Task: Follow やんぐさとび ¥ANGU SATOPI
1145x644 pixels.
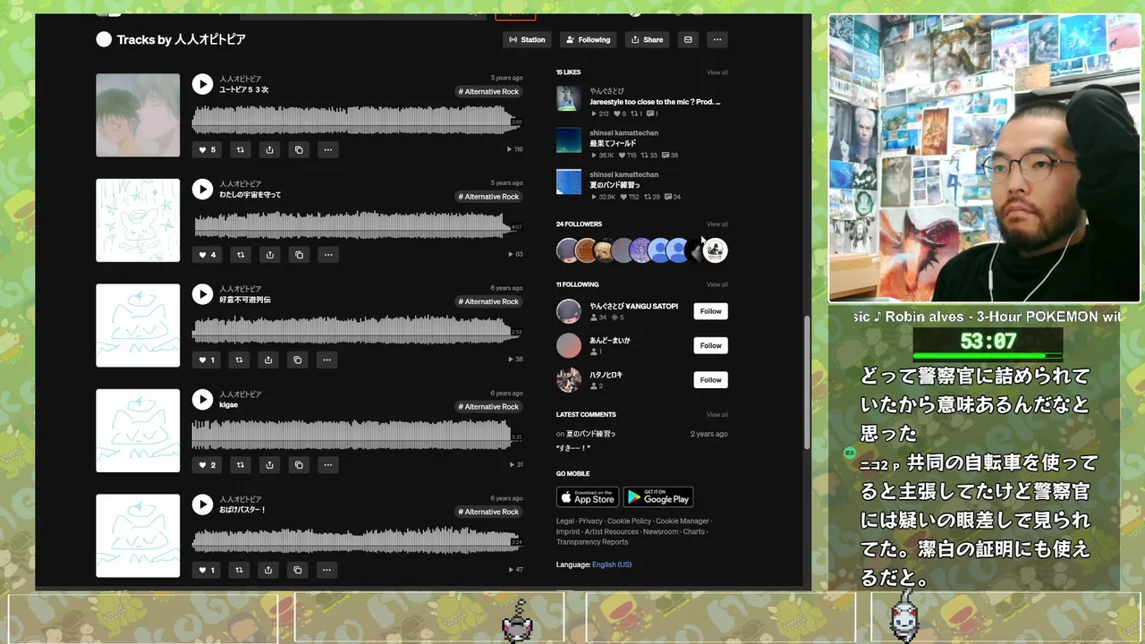Action: coord(710,311)
